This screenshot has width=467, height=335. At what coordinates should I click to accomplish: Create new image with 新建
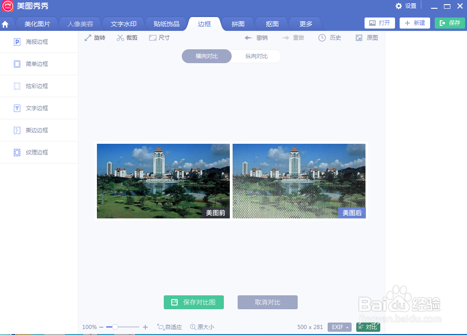pyautogui.click(x=414, y=23)
